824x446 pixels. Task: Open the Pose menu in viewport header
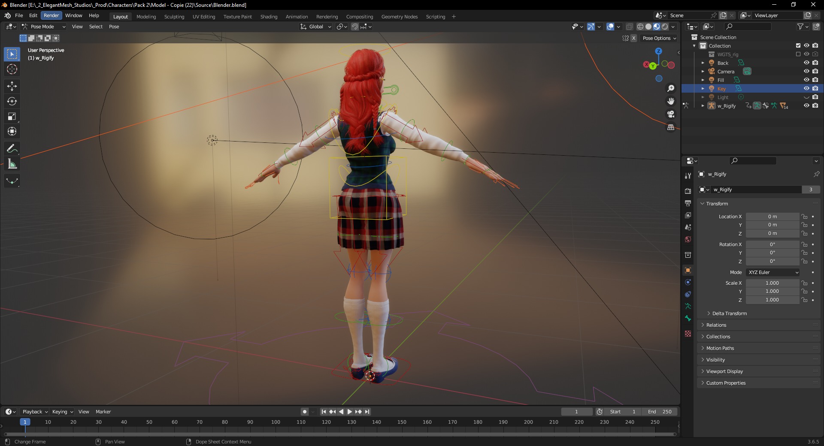point(114,27)
